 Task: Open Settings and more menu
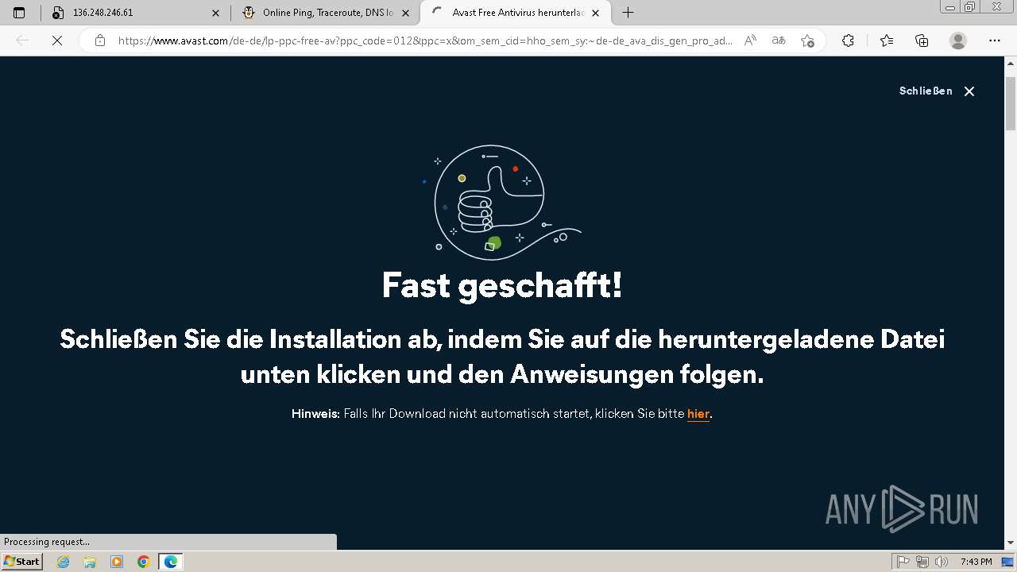[995, 41]
